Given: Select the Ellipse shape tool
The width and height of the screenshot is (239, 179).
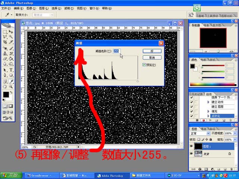Looking at the screenshot, I should click(11, 75).
